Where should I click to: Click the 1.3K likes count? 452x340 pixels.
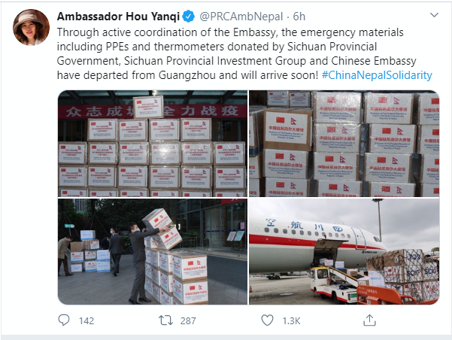click(292, 320)
